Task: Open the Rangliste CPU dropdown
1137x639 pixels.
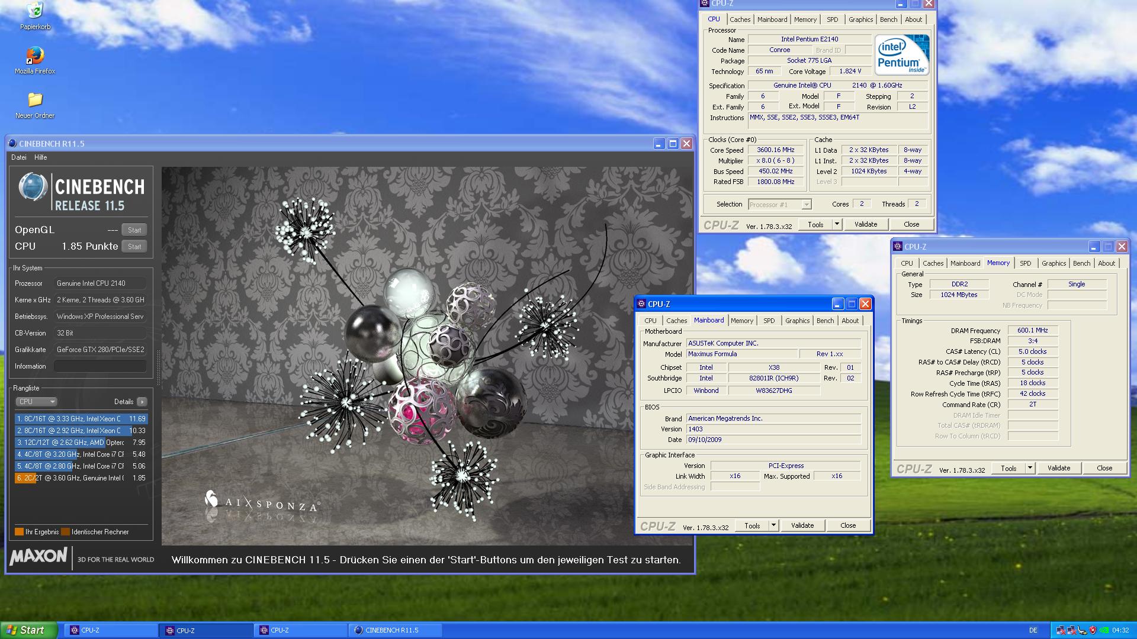Action: tap(36, 402)
